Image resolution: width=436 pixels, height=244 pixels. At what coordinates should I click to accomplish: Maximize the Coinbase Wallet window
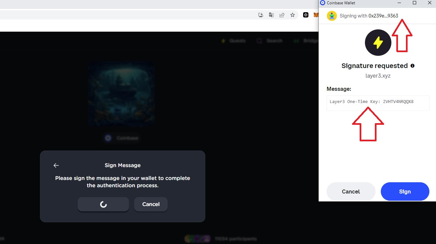click(x=415, y=3)
